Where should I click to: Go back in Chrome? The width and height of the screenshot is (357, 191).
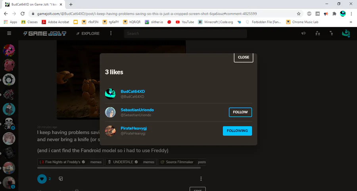click(x=6, y=13)
